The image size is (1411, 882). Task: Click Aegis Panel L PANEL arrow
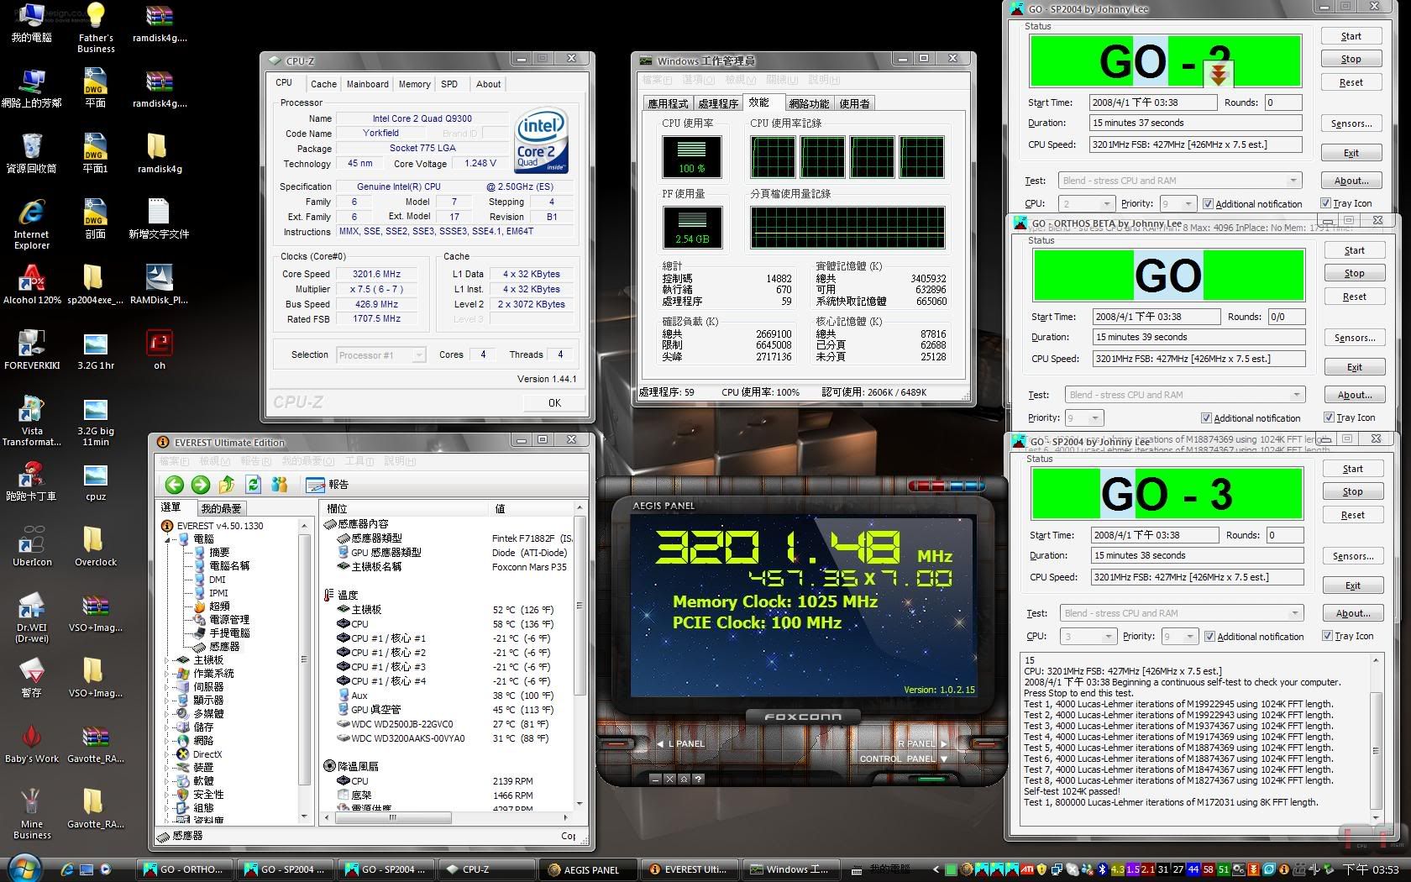660,744
